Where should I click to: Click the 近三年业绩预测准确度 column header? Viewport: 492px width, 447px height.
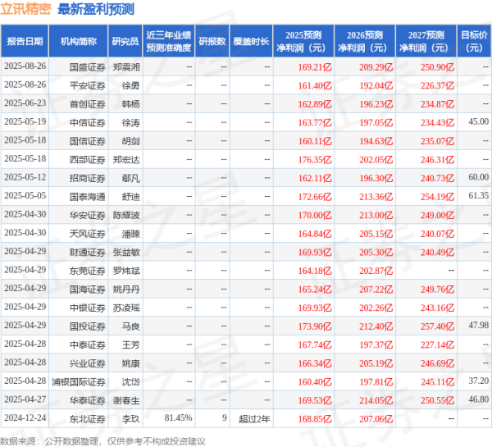[x=169, y=41]
